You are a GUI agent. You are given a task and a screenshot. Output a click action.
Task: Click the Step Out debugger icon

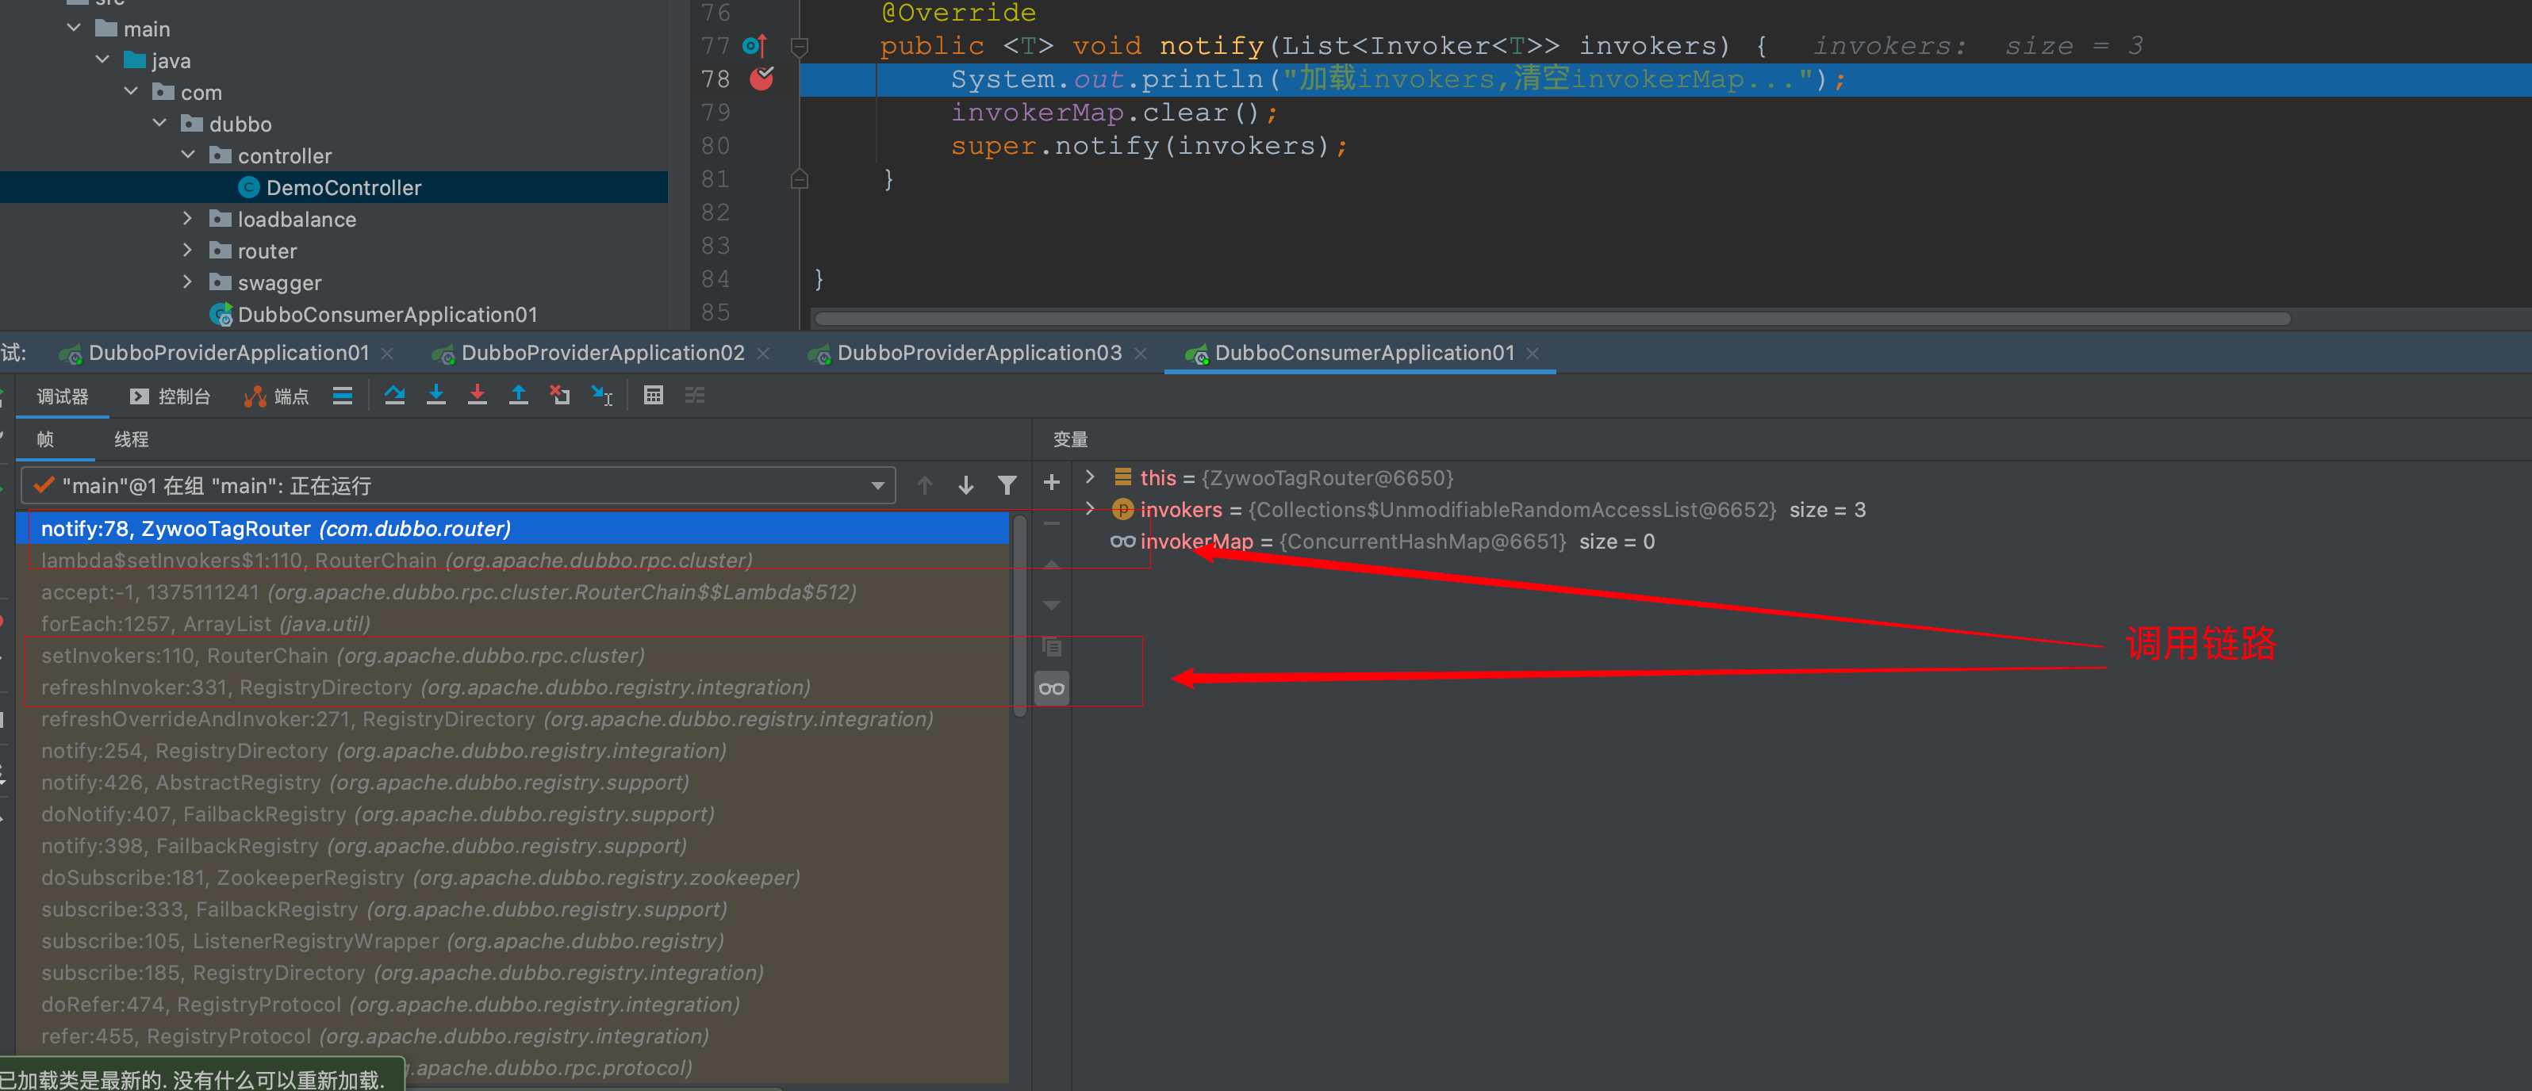pos(518,395)
